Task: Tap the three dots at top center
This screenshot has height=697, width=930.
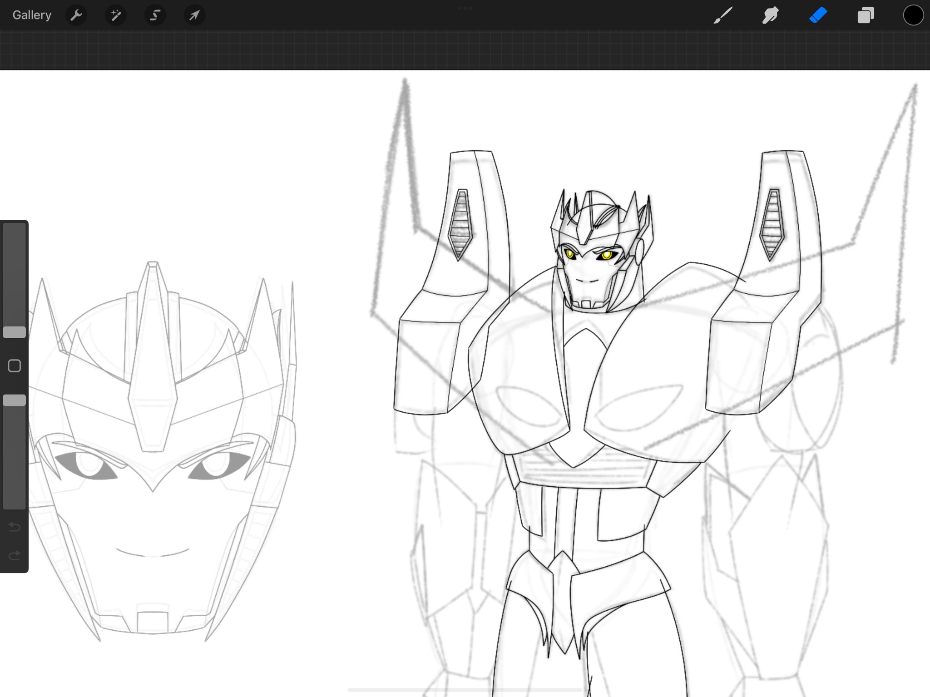Action: pos(465,8)
